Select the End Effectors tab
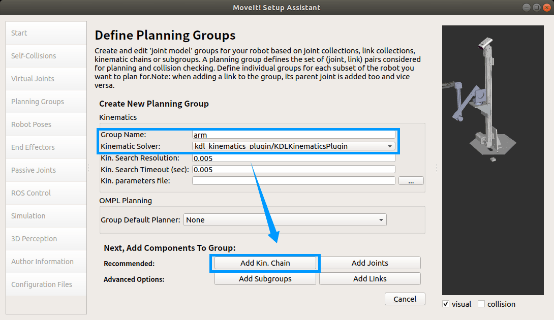554x320 pixels. (46, 147)
